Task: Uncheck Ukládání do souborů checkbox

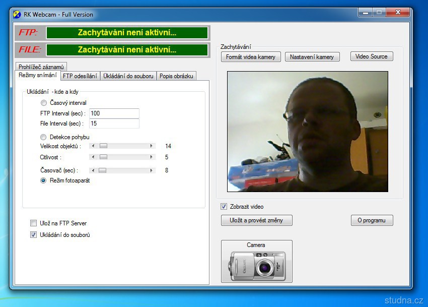Action: click(x=33, y=234)
